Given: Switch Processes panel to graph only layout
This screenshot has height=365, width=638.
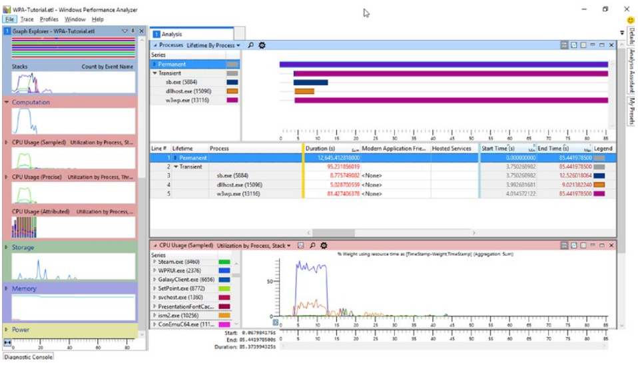Looking at the screenshot, I should coord(573,45).
